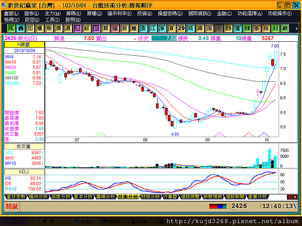Switch to the 基本分析 tab
The height and width of the screenshot is (226, 302).
pyautogui.click(x=83, y=197)
